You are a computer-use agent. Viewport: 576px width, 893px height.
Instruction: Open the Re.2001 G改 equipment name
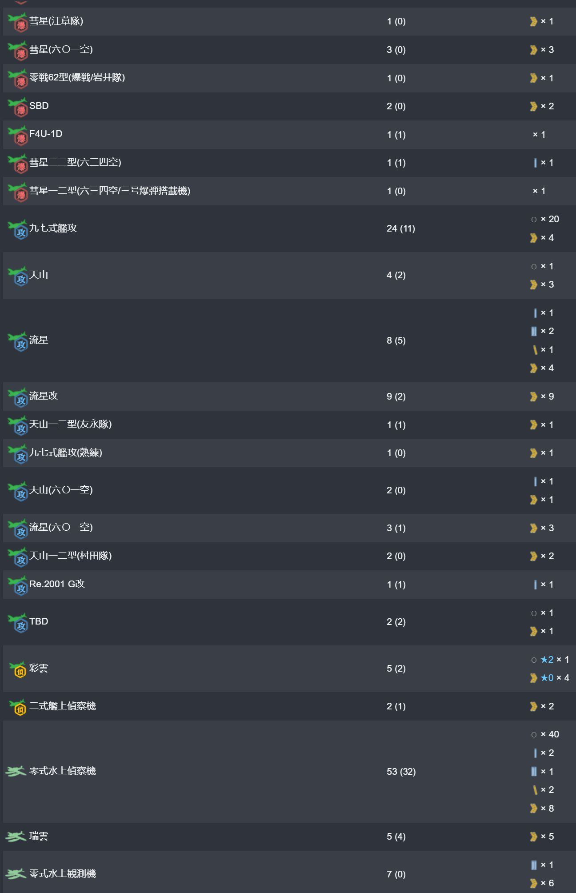(57, 584)
